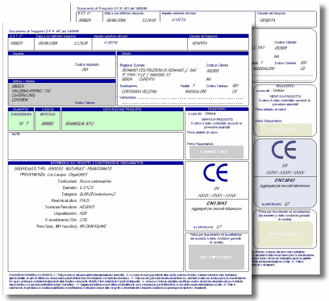Click the 'VENDITA' field on back page

pyautogui.click(x=268, y=20)
